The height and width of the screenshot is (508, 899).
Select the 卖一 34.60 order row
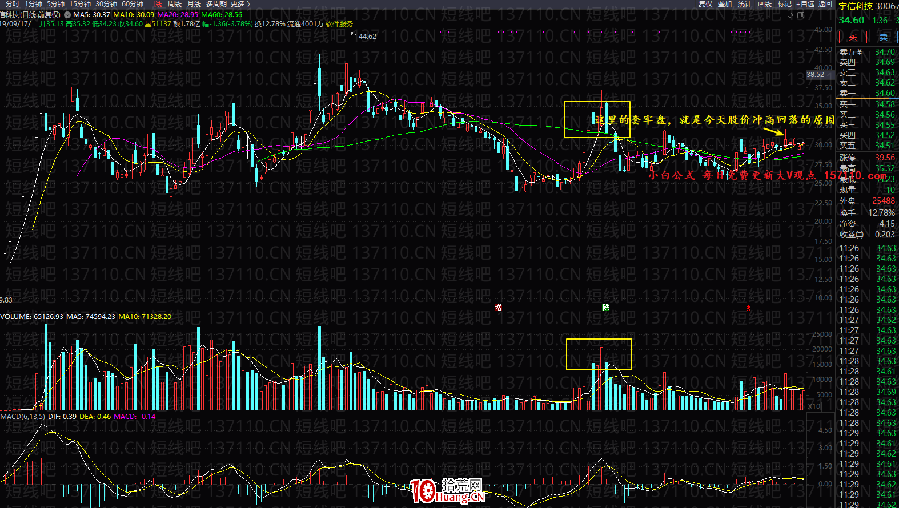pos(867,93)
